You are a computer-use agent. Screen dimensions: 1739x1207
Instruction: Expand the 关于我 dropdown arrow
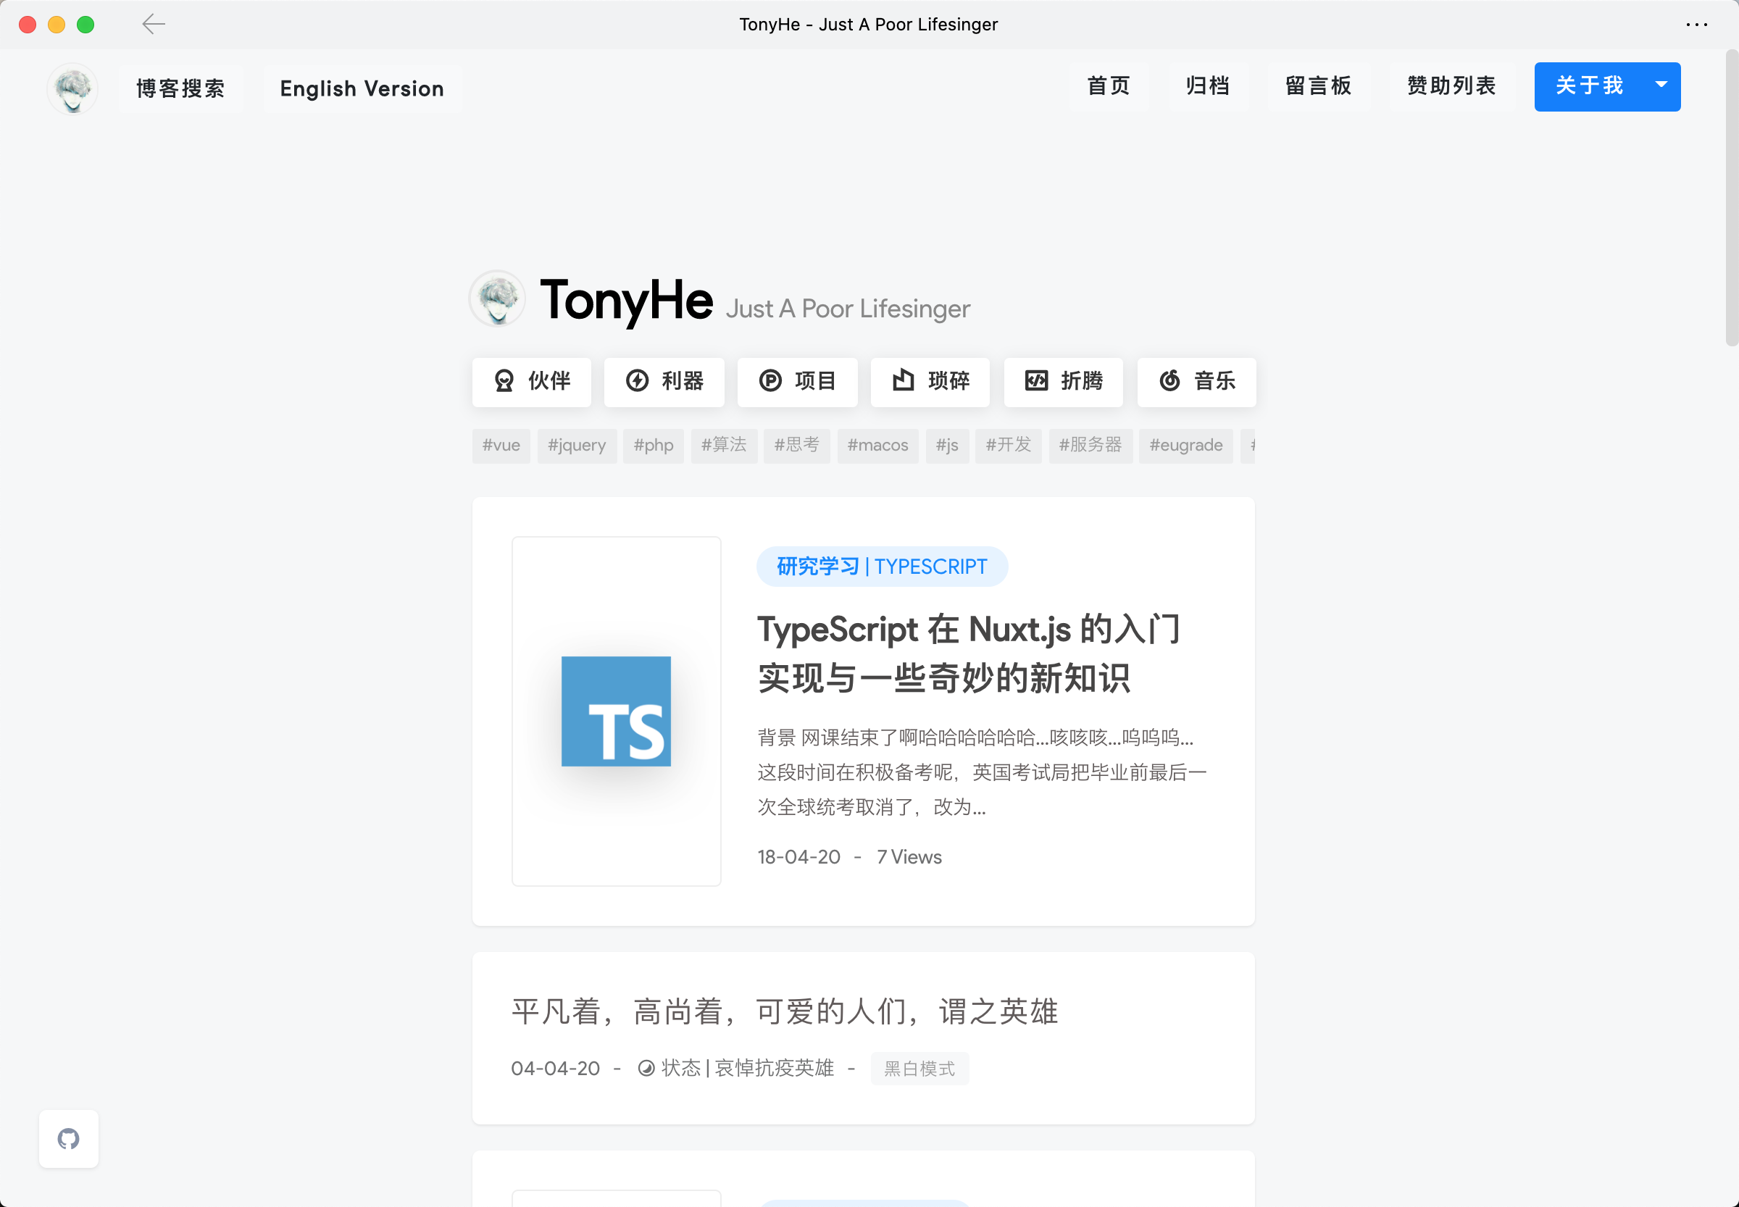tap(1661, 85)
